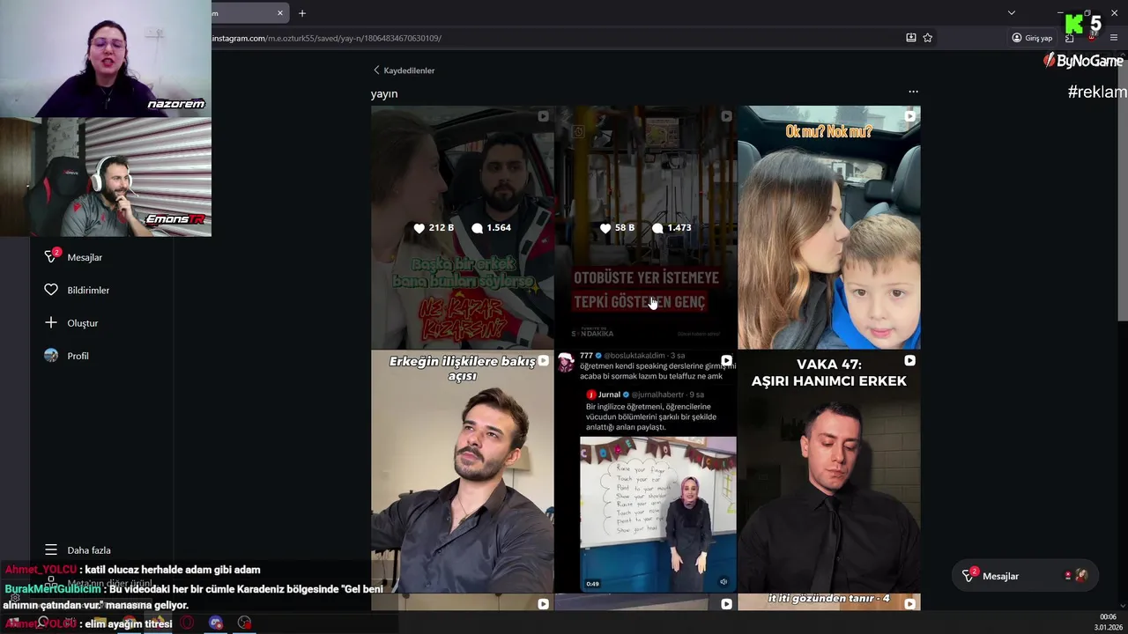
Task: Click the Oluştur plus icon
Action: [x=51, y=322]
